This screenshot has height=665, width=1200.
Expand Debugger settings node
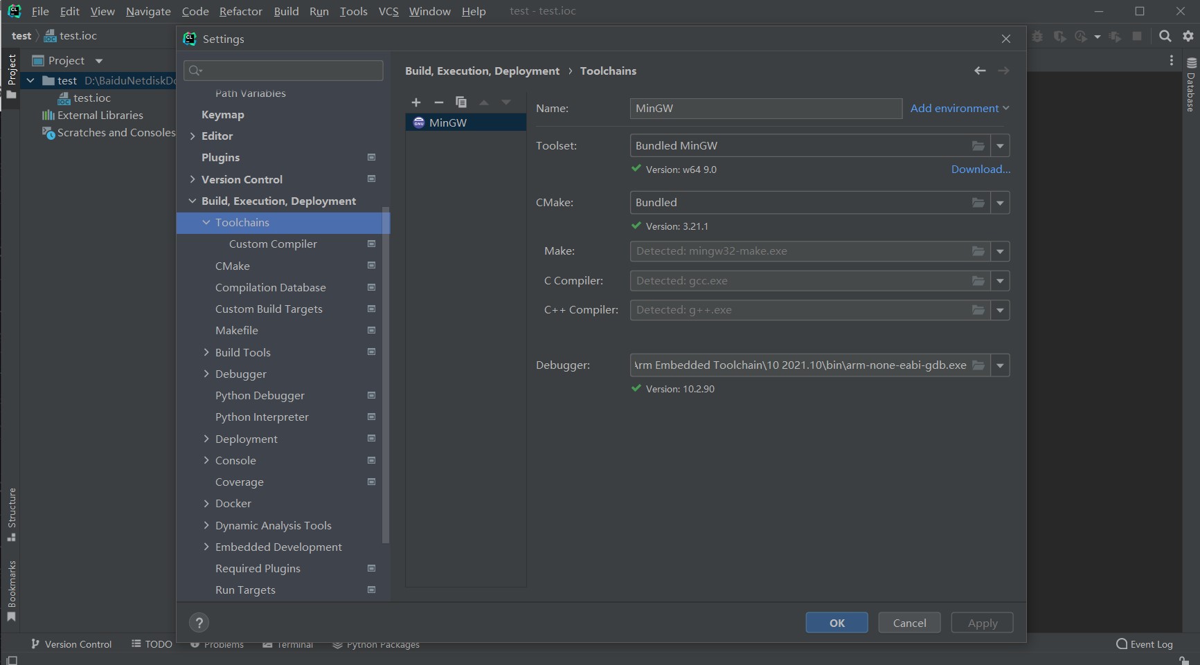206,374
